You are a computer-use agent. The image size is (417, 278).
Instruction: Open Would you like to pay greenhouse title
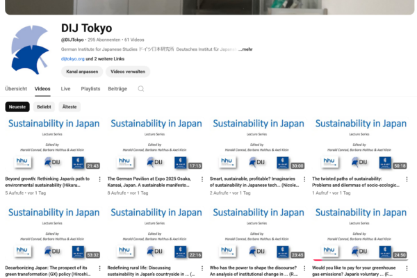(354, 271)
